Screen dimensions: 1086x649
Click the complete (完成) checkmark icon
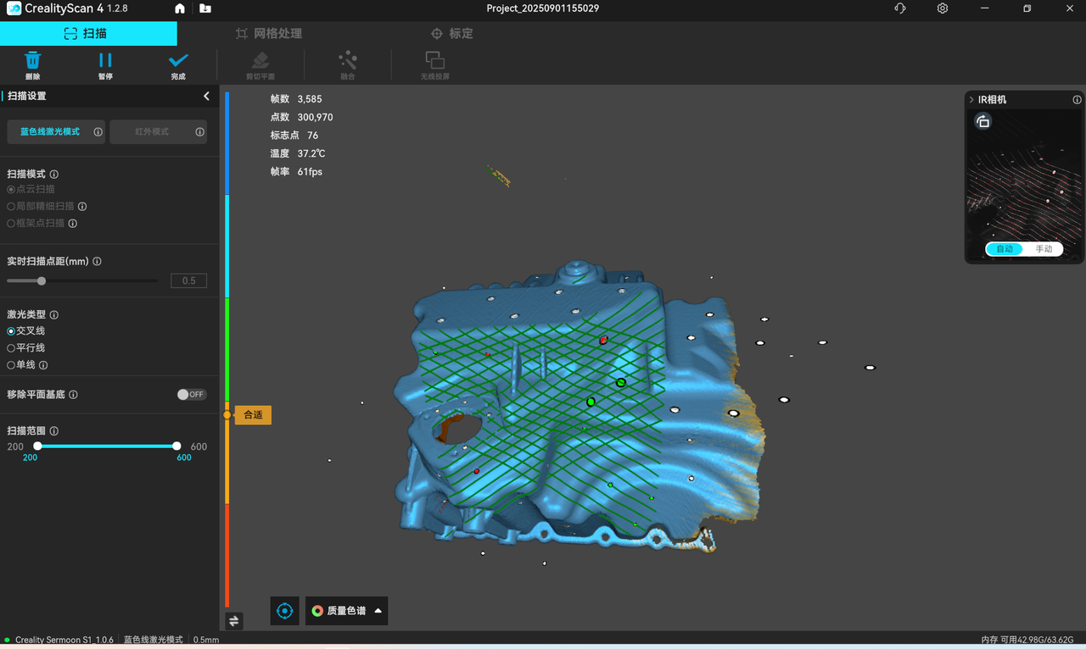178,61
